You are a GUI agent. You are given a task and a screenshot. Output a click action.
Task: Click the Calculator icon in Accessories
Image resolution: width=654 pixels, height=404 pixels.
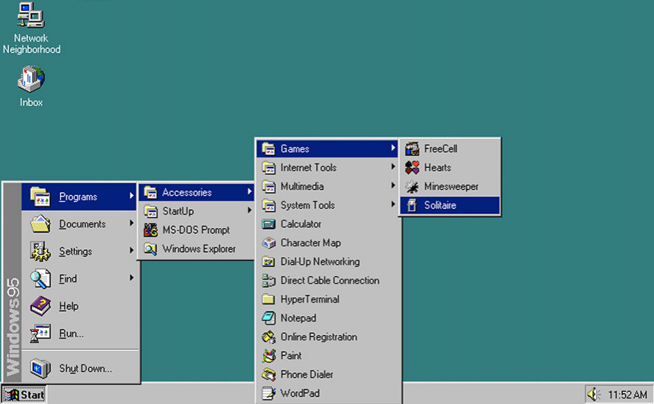click(269, 224)
